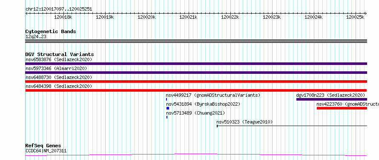Click the 120023k ruler tick
Viewport: 379px width, 160px height.
(x=272, y=17)
